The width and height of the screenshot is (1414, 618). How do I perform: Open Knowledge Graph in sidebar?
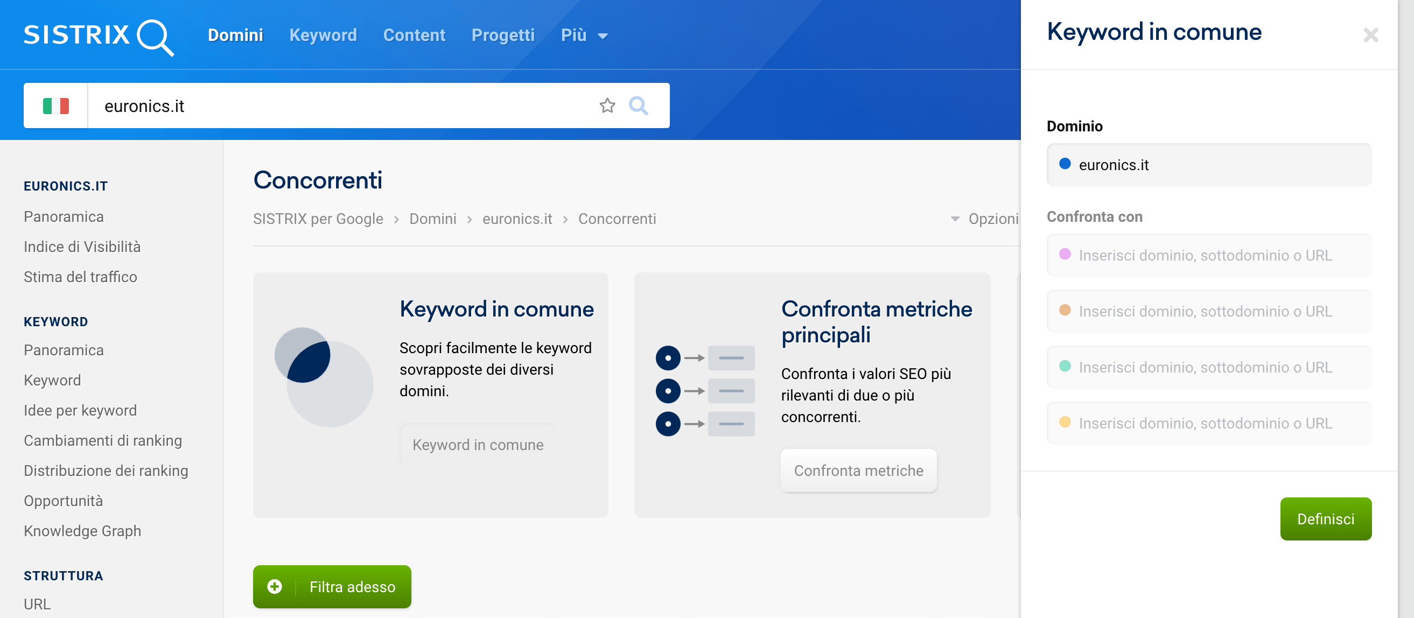pos(82,531)
